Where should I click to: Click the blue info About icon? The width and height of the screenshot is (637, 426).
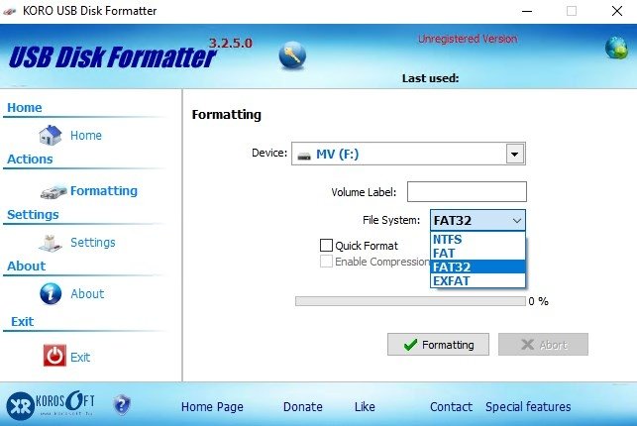point(51,293)
